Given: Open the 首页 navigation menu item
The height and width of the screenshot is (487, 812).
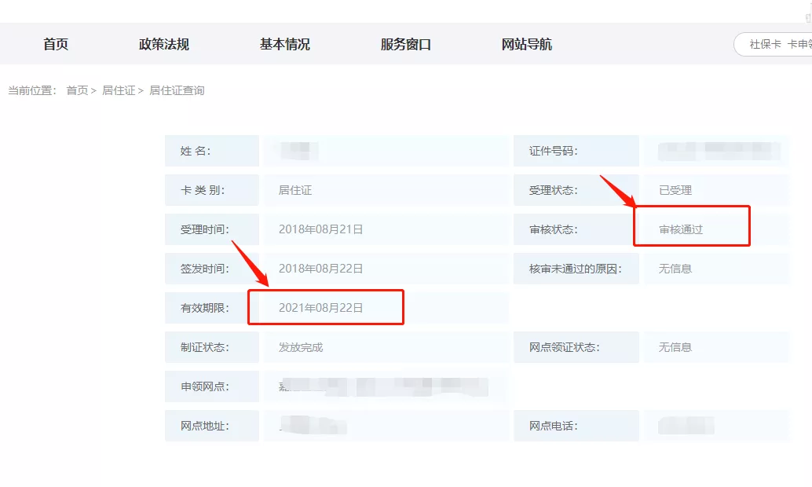Looking at the screenshot, I should point(56,45).
